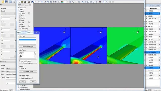Click the Save floppy disk icon

[x=25, y=2]
